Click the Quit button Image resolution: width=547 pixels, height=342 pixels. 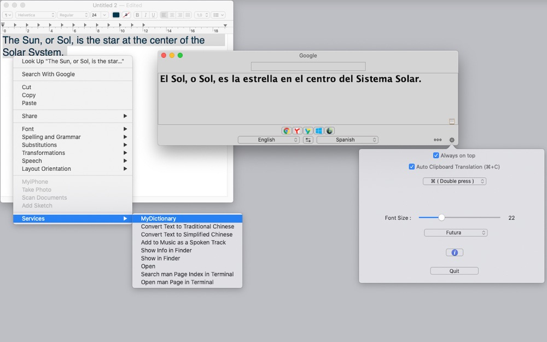tap(454, 271)
